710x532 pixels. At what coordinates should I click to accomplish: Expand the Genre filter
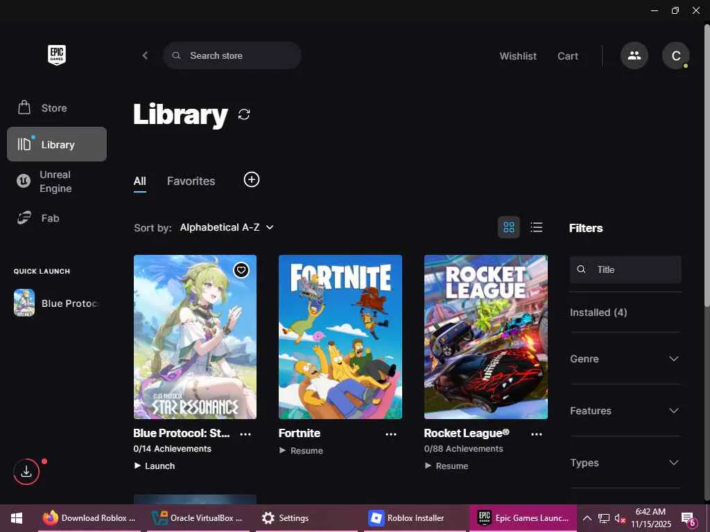tap(625, 359)
